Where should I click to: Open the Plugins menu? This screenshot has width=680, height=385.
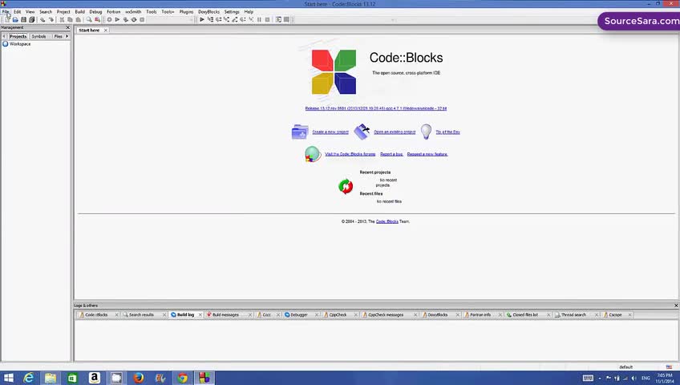(186, 12)
